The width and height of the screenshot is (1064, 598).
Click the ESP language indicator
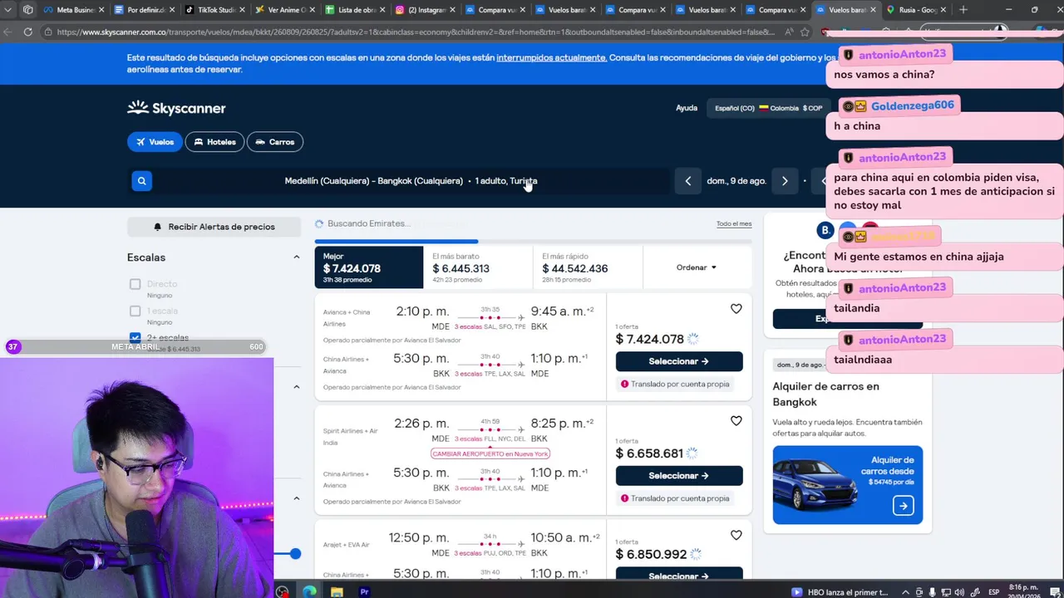(993, 592)
